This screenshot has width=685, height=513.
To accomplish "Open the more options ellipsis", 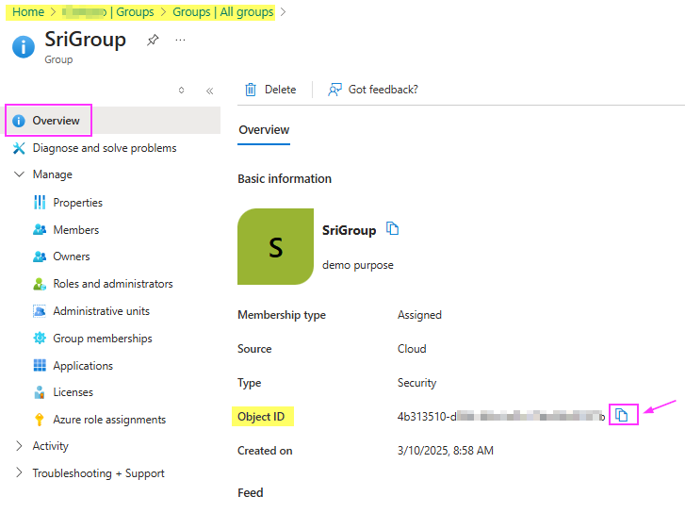I will pos(180,41).
